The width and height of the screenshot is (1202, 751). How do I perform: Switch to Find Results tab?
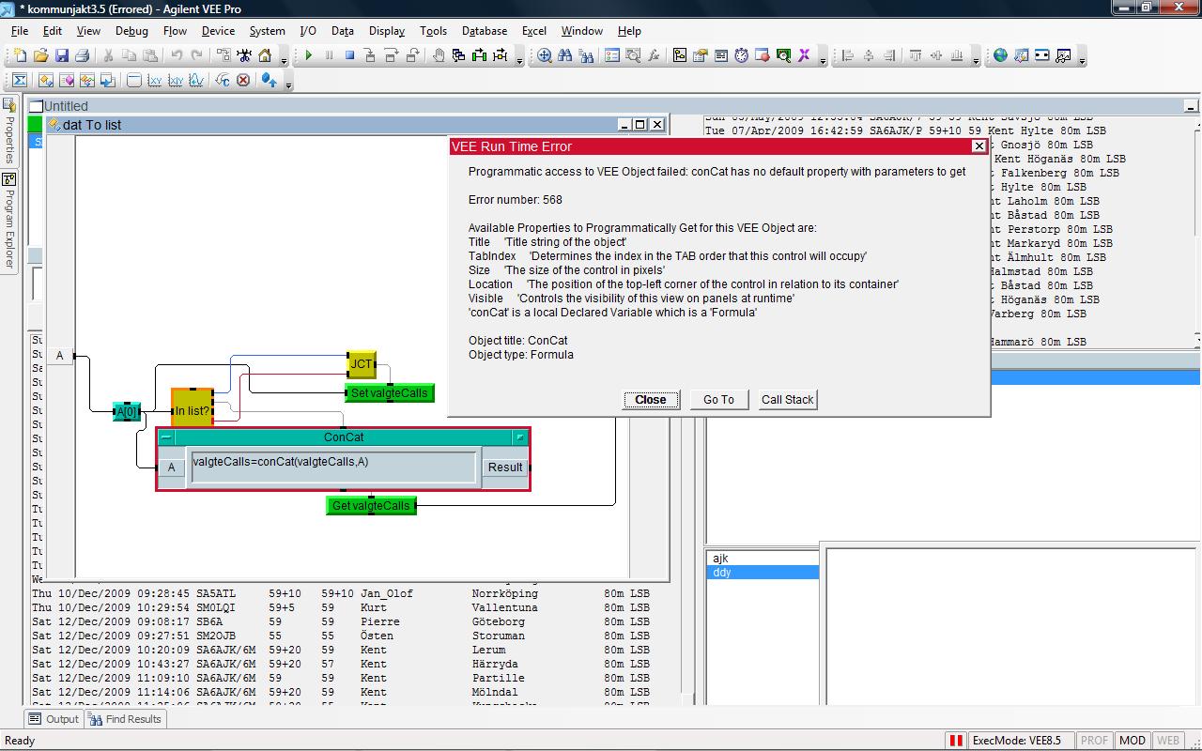pos(125,719)
